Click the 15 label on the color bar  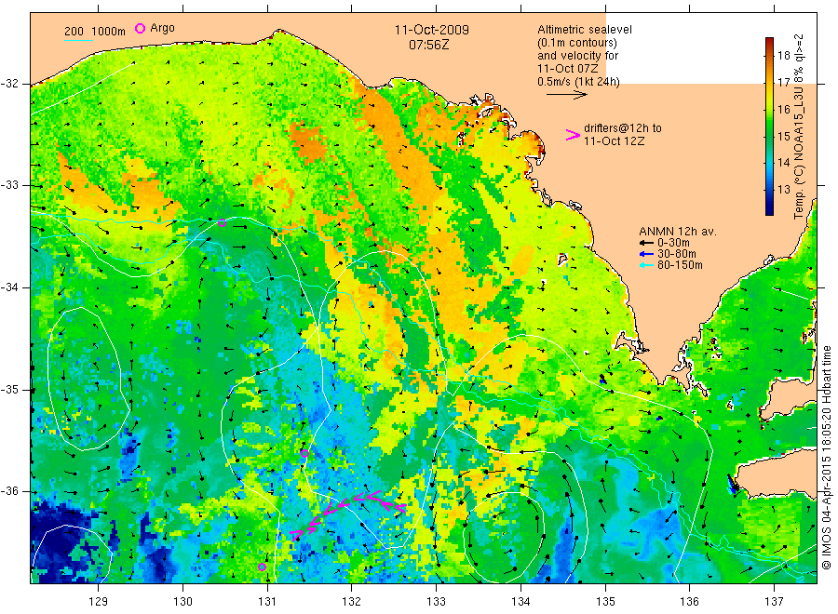[x=783, y=136]
